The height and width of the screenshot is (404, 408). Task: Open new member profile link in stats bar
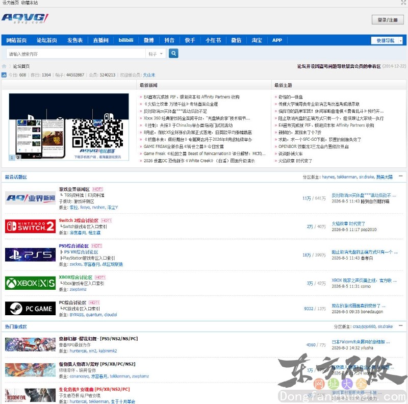coord(149,75)
